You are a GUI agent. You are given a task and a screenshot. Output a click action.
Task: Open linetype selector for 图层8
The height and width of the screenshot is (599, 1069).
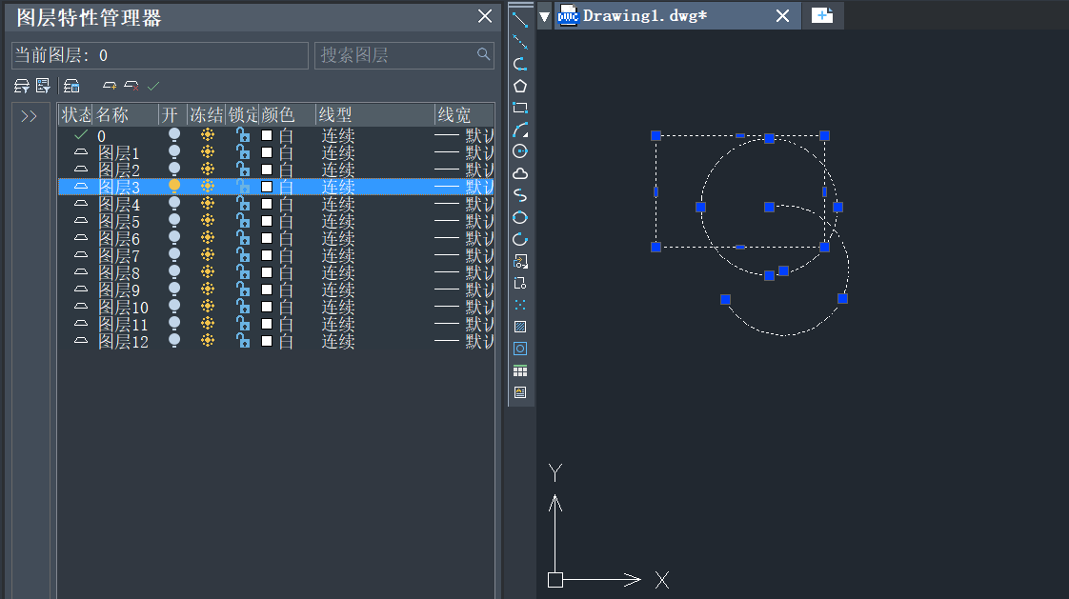point(338,272)
